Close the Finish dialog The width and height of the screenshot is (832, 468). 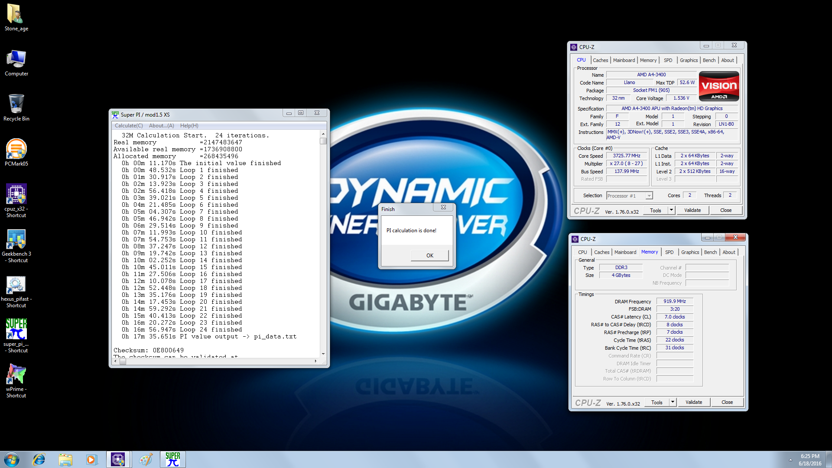click(443, 208)
